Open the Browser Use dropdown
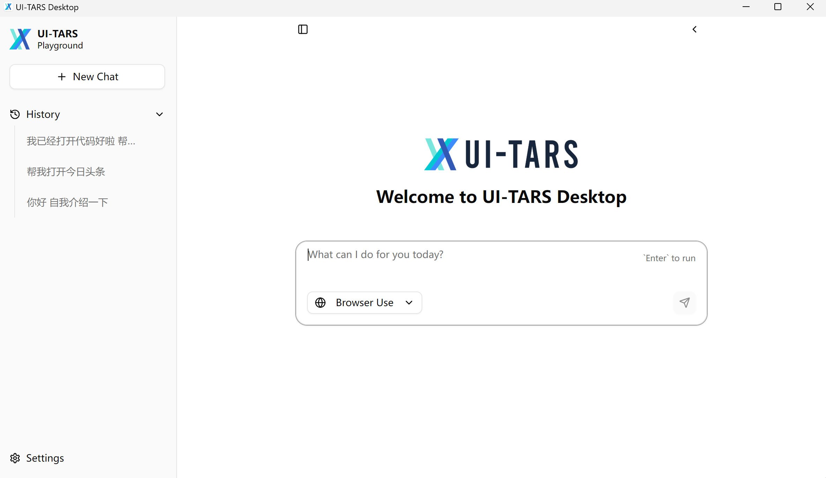 364,302
